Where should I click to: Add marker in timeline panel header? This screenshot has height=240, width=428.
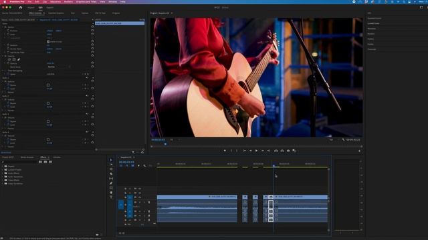[138, 165]
